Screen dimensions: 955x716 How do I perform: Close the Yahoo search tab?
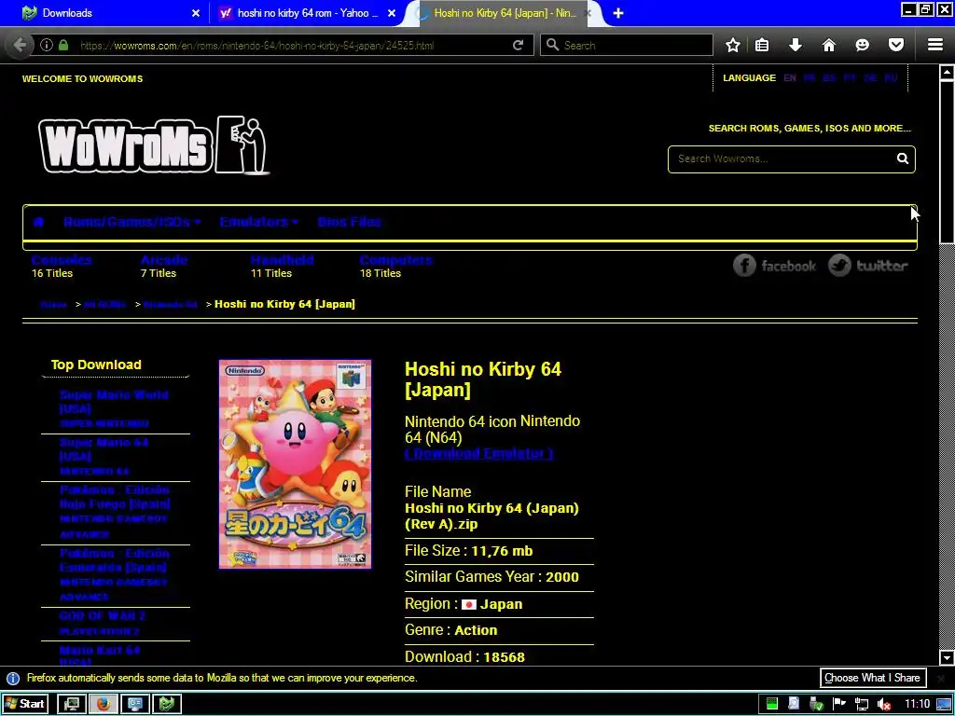(x=392, y=13)
